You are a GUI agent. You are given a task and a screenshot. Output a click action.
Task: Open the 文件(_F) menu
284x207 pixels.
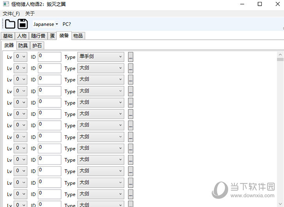11,13
